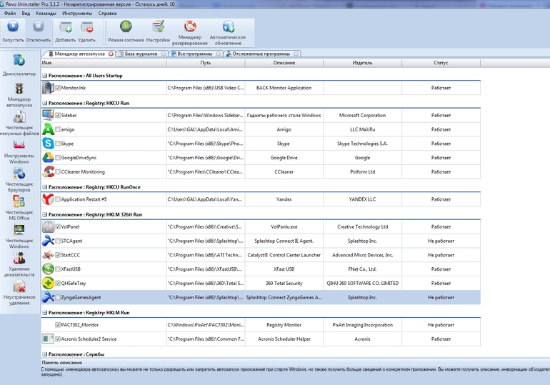
Task: Select the PAC7302_Monitor row name
Action: [x=80, y=325]
